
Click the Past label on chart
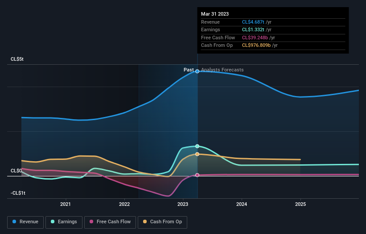189,70
